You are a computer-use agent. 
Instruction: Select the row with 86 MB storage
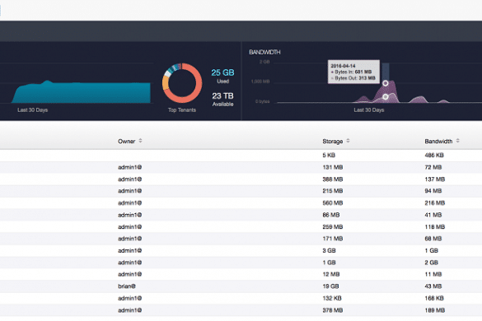pyautogui.click(x=241, y=215)
